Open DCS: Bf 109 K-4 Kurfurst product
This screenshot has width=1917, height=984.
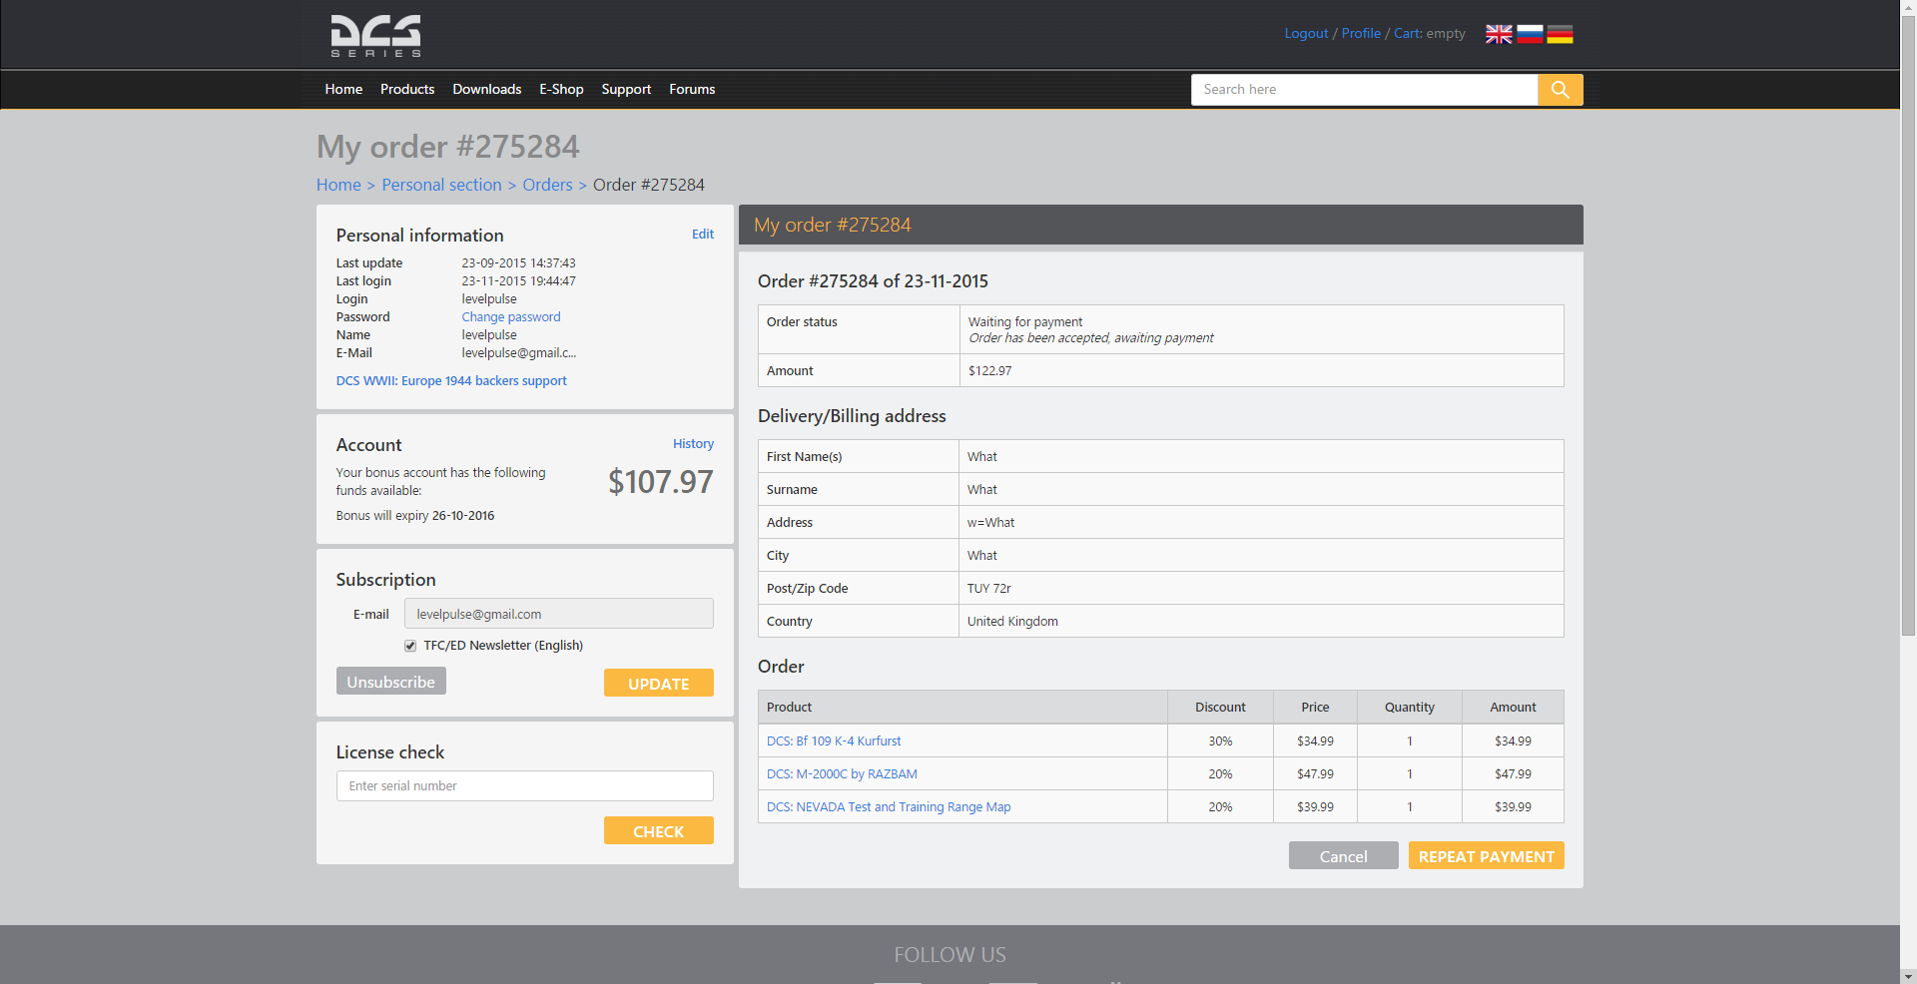834,741
